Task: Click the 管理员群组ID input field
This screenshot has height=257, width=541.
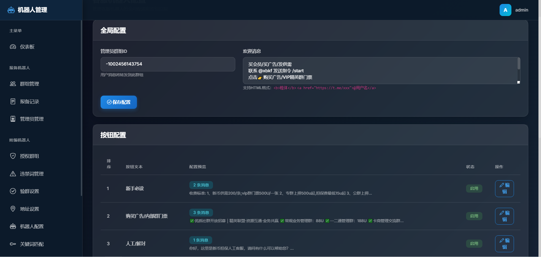Action: [x=168, y=64]
